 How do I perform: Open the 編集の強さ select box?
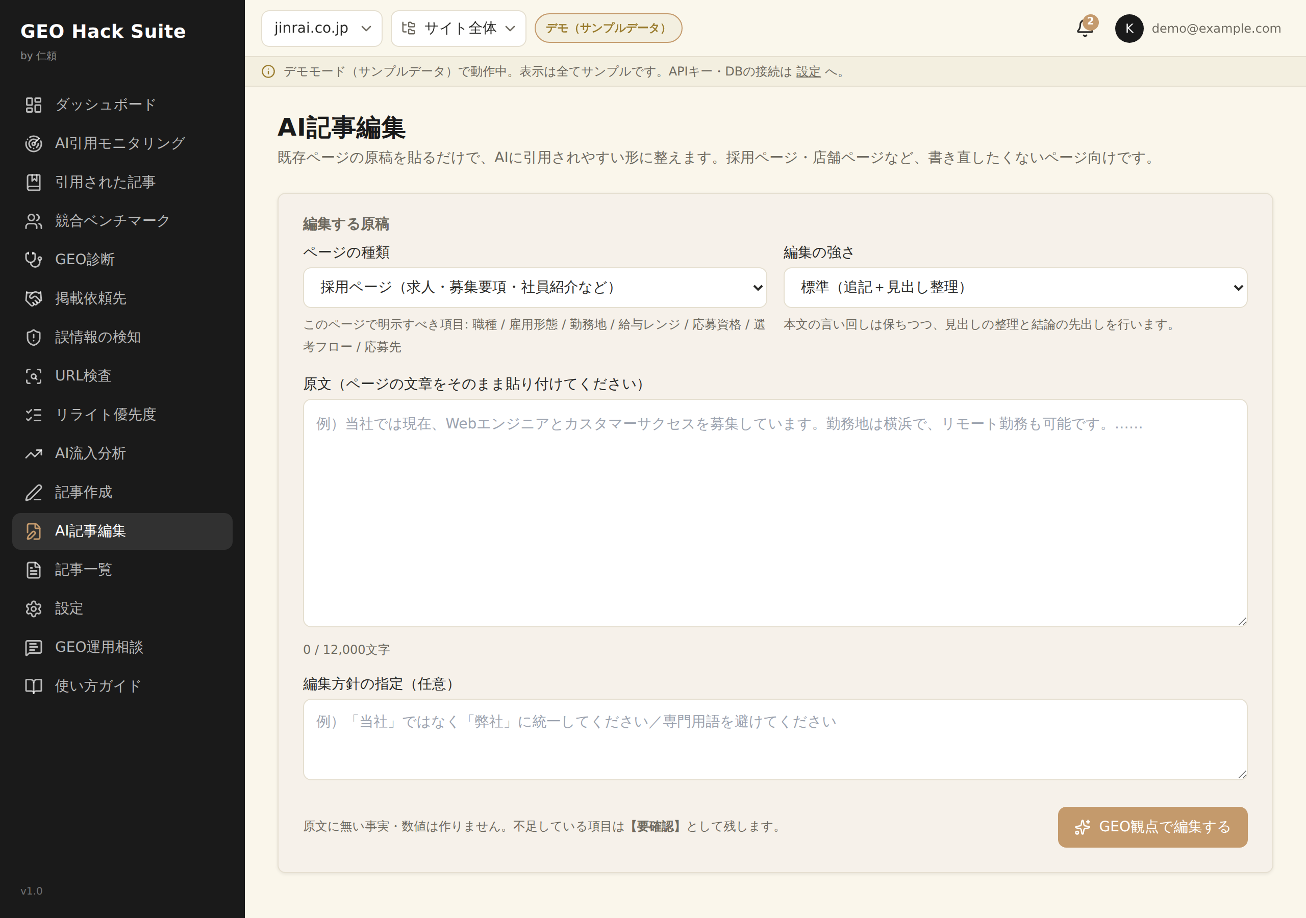(1015, 287)
